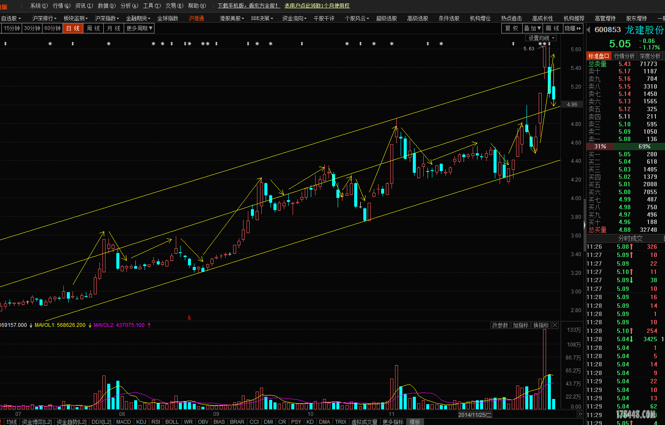Screen dimensions: 665x425
Task: Select the OBV indicator tab
Action: (x=203, y=422)
